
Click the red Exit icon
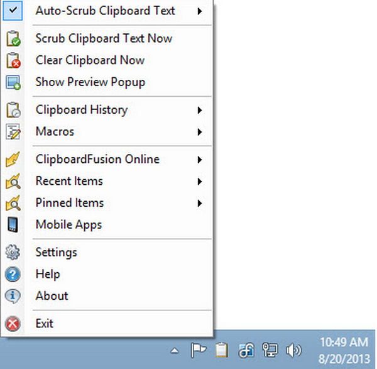pos(13,324)
